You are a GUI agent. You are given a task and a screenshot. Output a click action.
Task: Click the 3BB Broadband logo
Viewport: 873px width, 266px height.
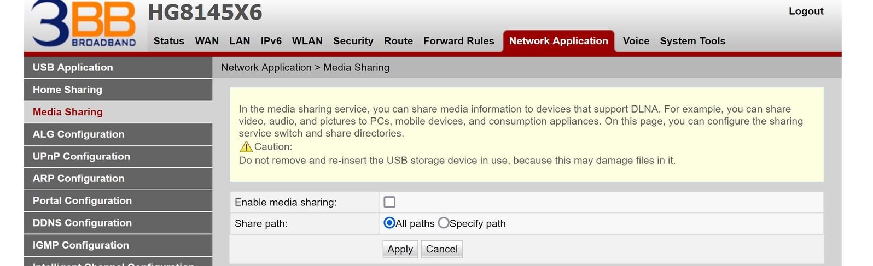(x=84, y=24)
